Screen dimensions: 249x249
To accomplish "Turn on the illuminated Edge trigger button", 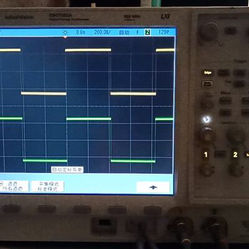I will point(207,72).
